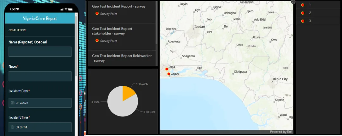Click the red survey point at Ikeja
342x136 pixels.
pyautogui.click(x=167, y=69)
